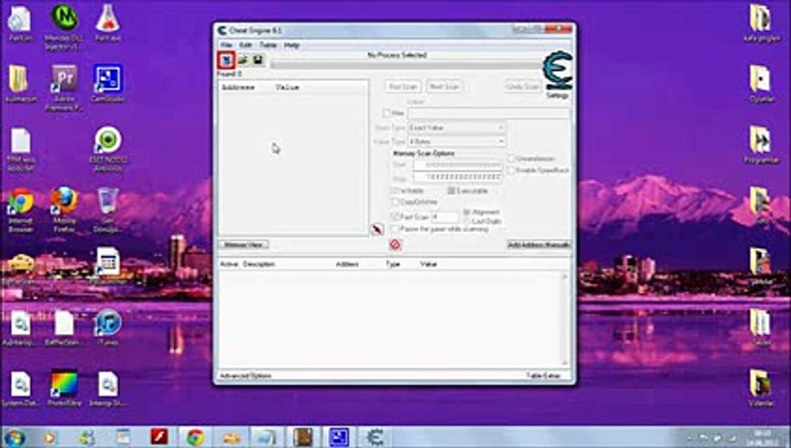The height and width of the screenshot is (448, 791).
Task: Switch to CamStudio taskbar button
Action: click(x=339, y=437)
